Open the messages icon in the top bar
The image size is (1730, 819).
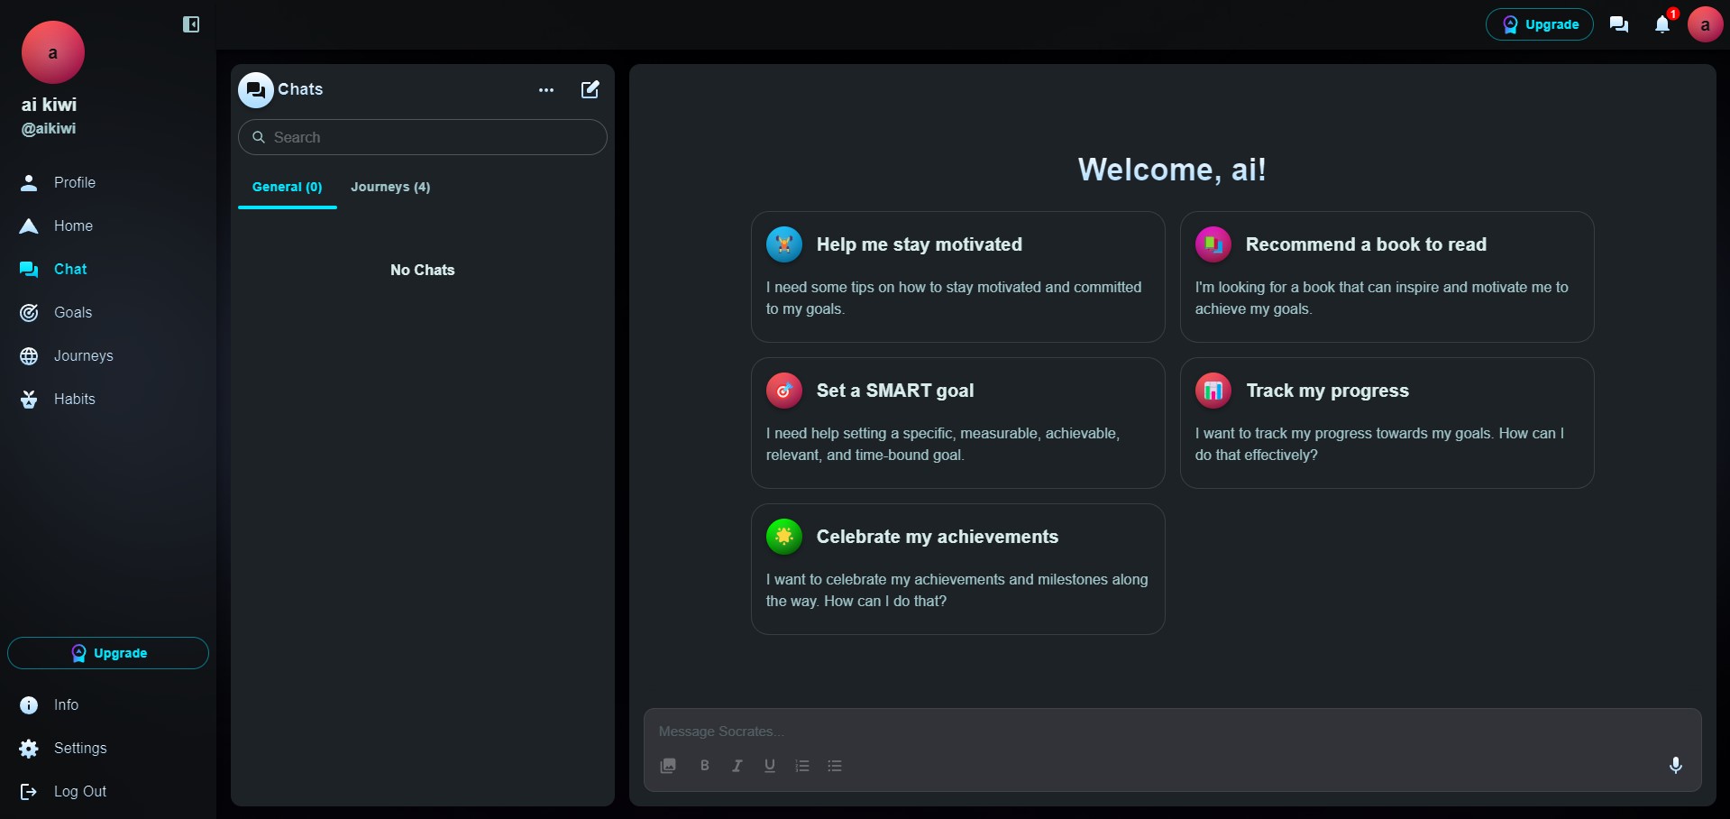(1619, 24)
